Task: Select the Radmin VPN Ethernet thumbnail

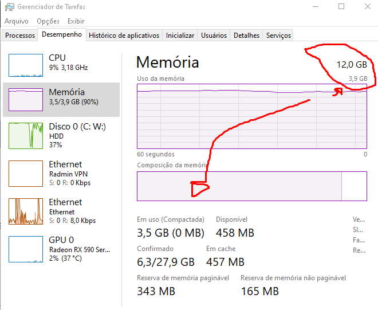Action: (x=26, y=174)
